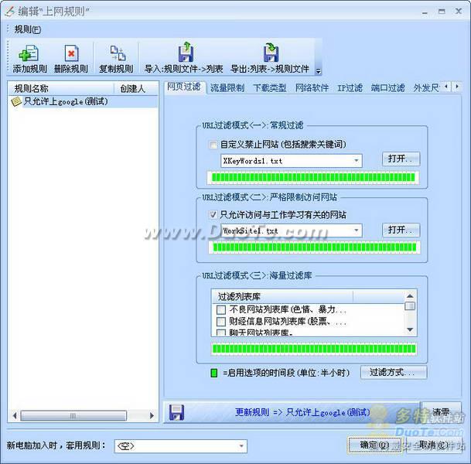Expand the XKeyWords1.txt dropdown

[x=357, y=161]
